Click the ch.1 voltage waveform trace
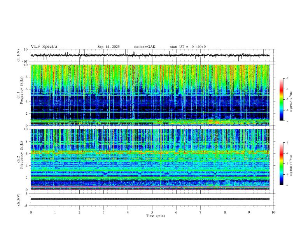308x238 pixels. pyautogui.click(x=150, y=55)
